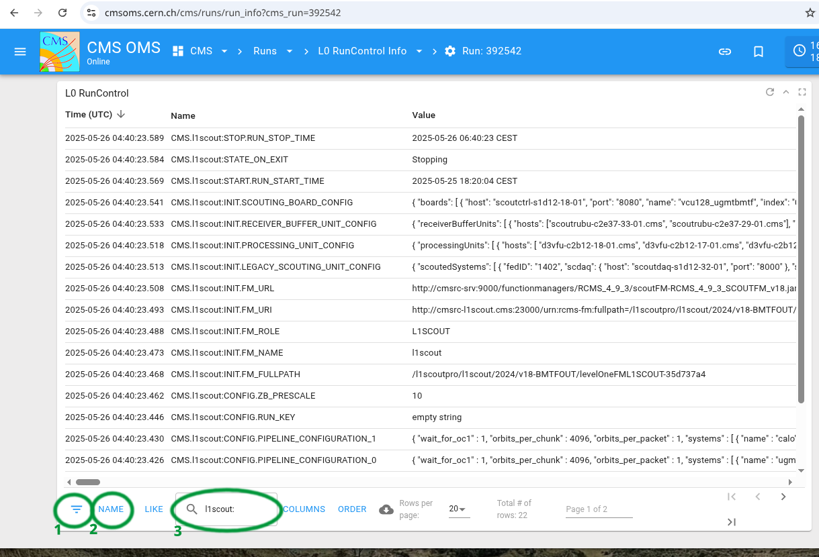Image resolution: width=819 pixels, height=557 pixels.
Task: Go to the next page of rows
Action: pos(783,497)
